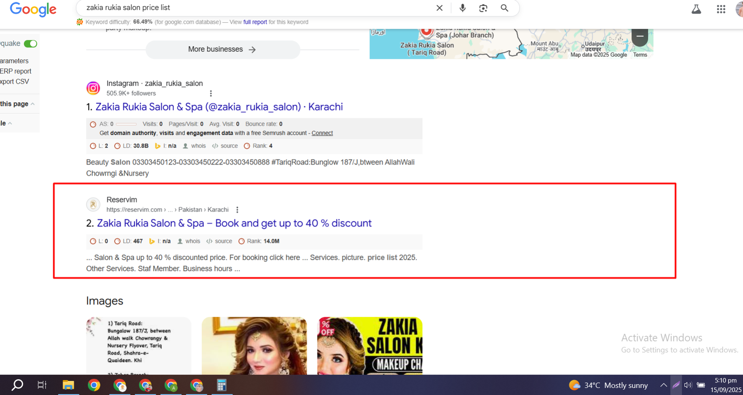Open Reservim Zakia Rukia Salon result link
The height and width of the screenshot is (395, 743).
pyautogui.click(x=234, y=224)
